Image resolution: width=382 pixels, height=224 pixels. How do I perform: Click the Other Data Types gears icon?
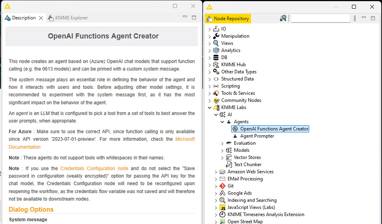(216, 72)
